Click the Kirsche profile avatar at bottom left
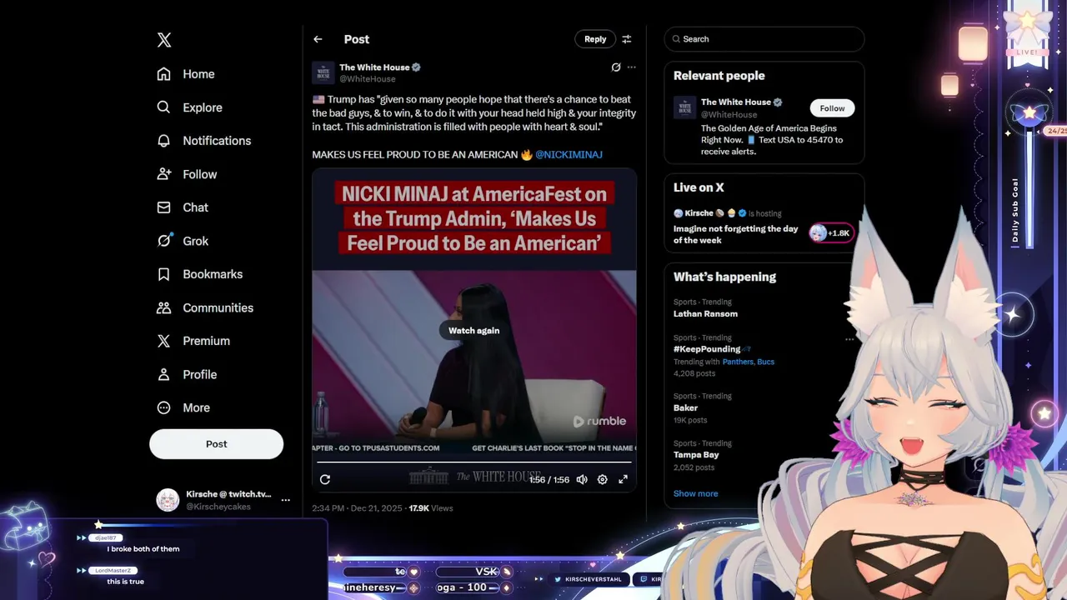The width and height of the screenshot is (1067, 600). point(168,500)
